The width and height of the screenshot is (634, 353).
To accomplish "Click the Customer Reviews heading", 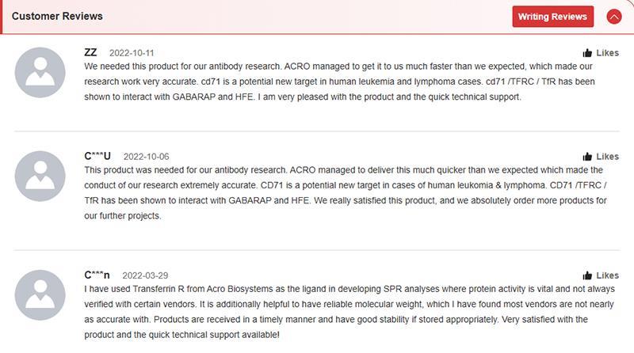I will point(57,16).
